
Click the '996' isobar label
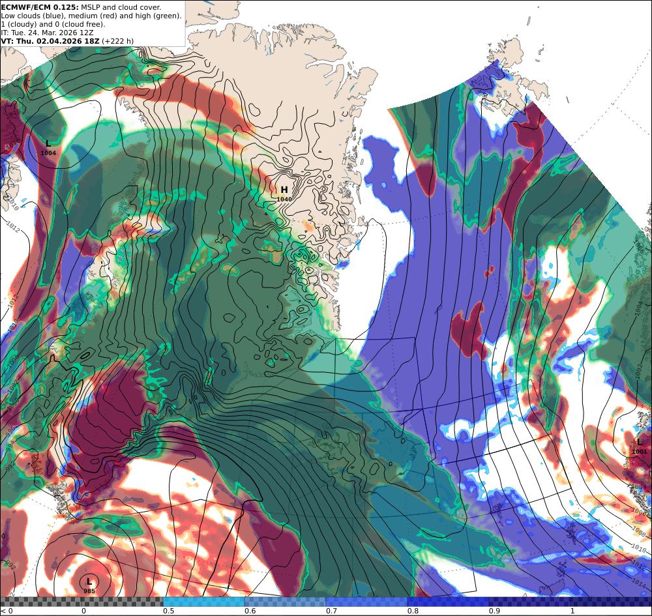pyautogui.click(x=12, y=431)
